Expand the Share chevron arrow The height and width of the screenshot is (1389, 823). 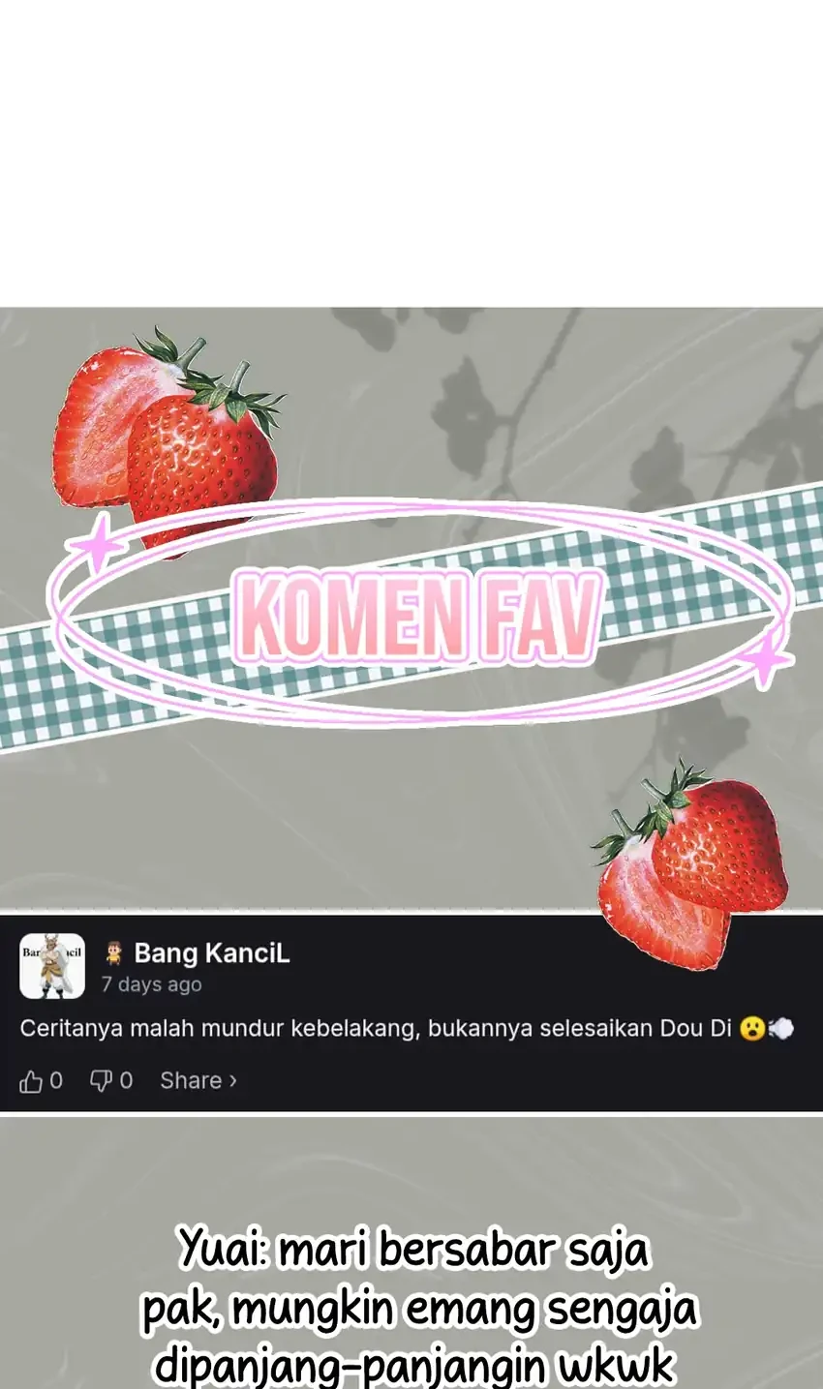(x=232, y=1081)
